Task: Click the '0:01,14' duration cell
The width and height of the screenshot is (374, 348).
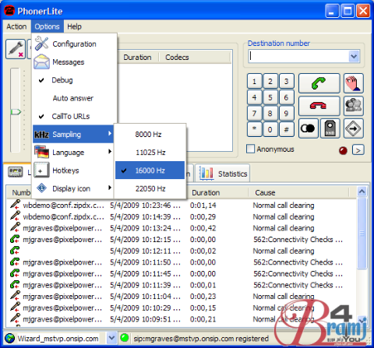Action: pos(203,206)
